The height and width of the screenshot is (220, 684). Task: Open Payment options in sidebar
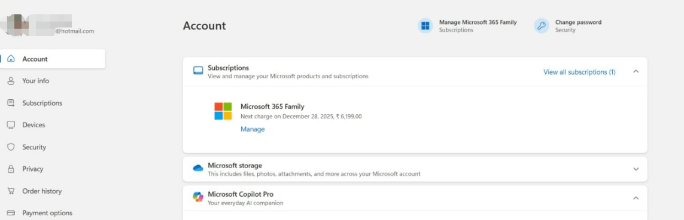tap(47, 213)
